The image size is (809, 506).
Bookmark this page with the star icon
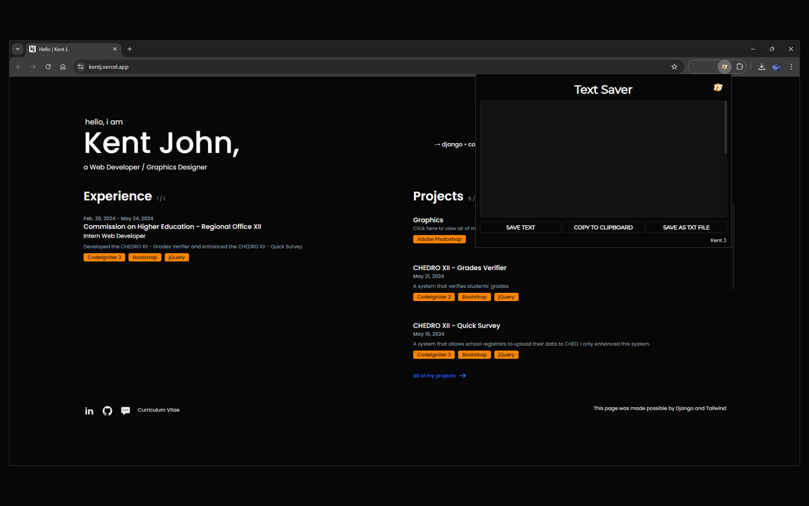click(674, 67)
